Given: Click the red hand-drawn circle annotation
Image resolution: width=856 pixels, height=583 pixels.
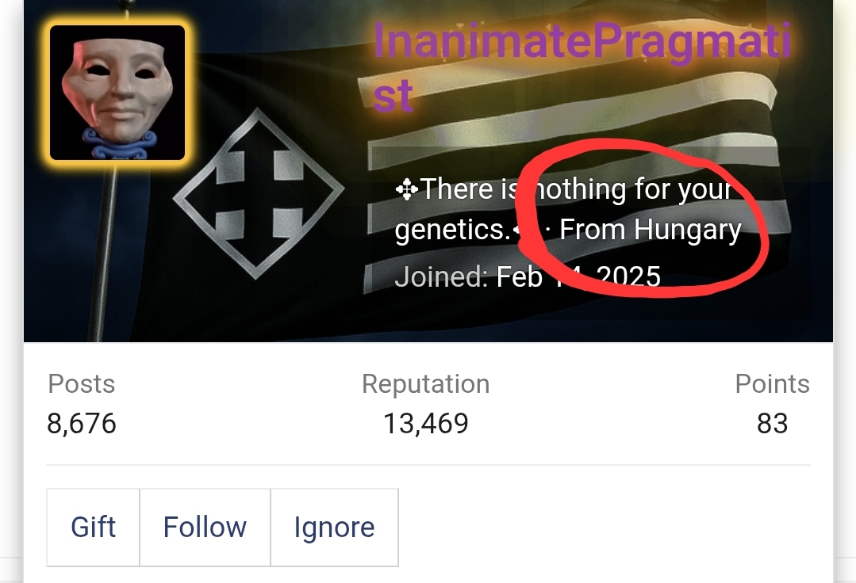Looking at the screenshot, I should tap(643, 217).
